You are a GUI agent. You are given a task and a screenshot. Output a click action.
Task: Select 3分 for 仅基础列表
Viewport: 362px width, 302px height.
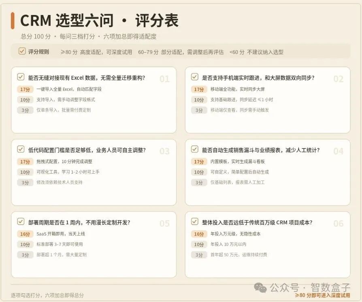tap(199, 183)
